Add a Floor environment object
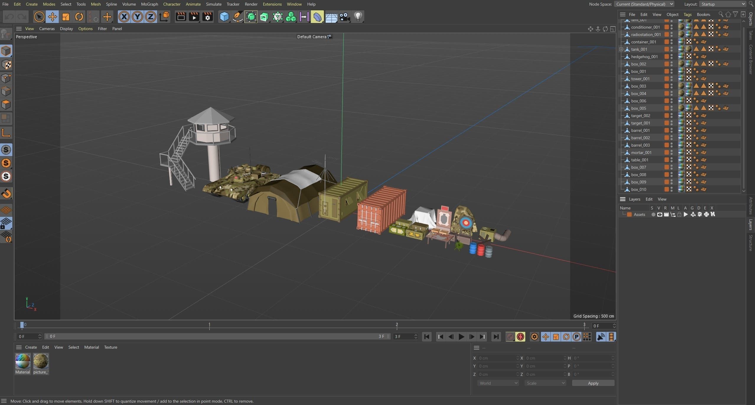755x405 pixels. pyautogui.click(x=331, y=17)
